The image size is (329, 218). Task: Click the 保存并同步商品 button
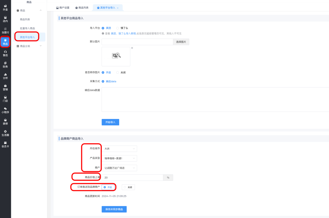coord(114,209)
